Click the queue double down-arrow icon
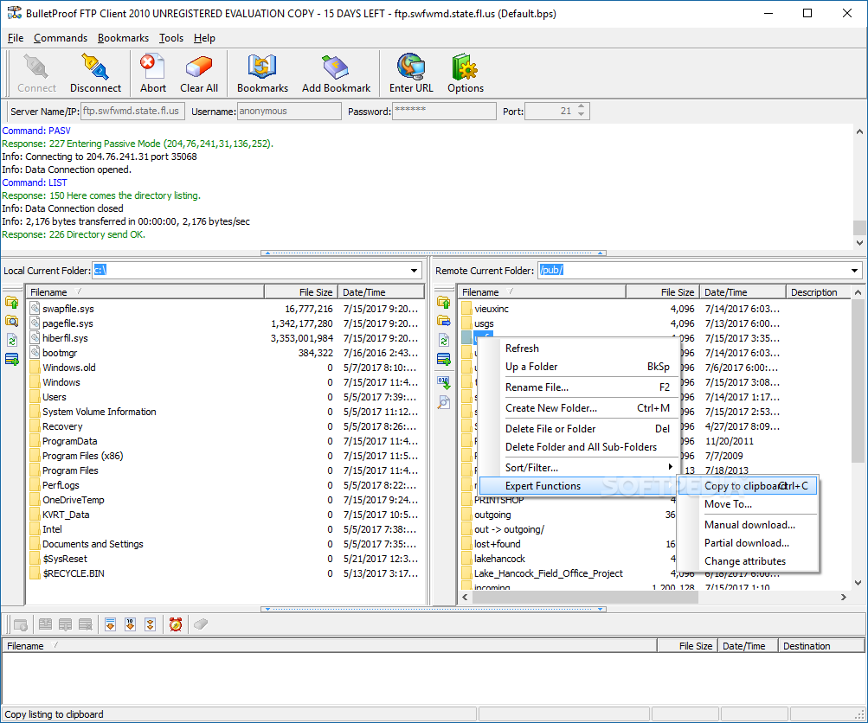868x723 pixels. [150, 624]
